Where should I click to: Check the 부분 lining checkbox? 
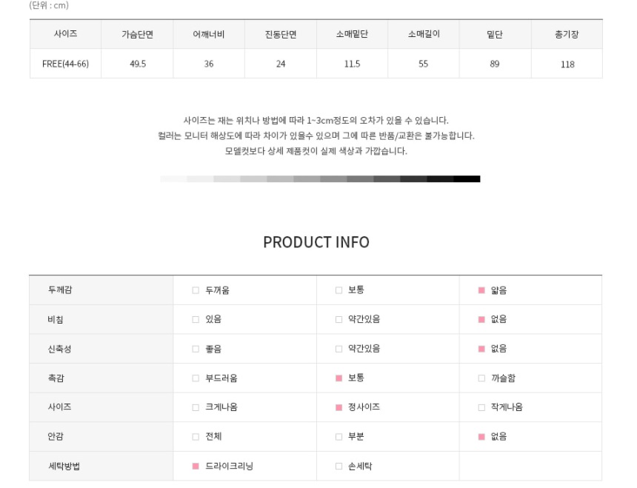(338, 437)
